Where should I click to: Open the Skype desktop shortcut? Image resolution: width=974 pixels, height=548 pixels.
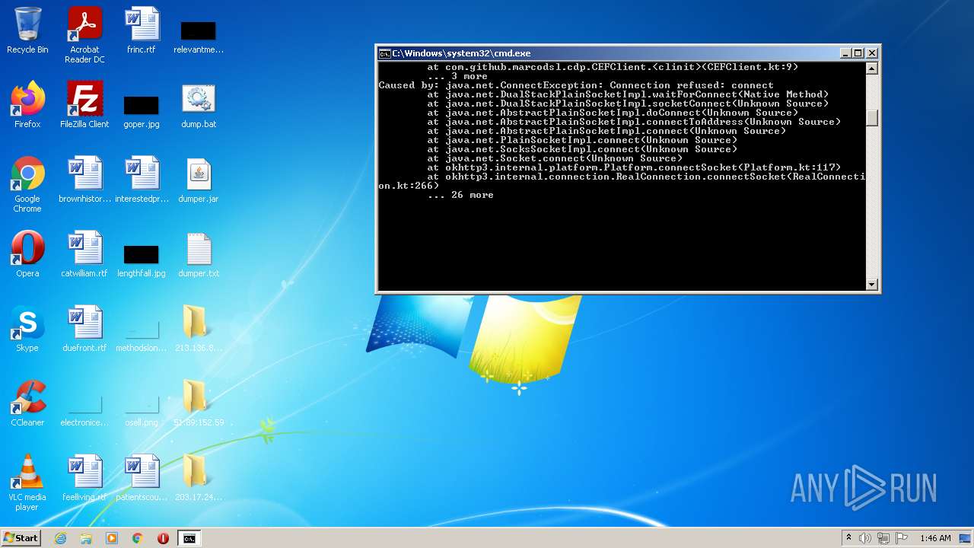[x=27, y=329]
